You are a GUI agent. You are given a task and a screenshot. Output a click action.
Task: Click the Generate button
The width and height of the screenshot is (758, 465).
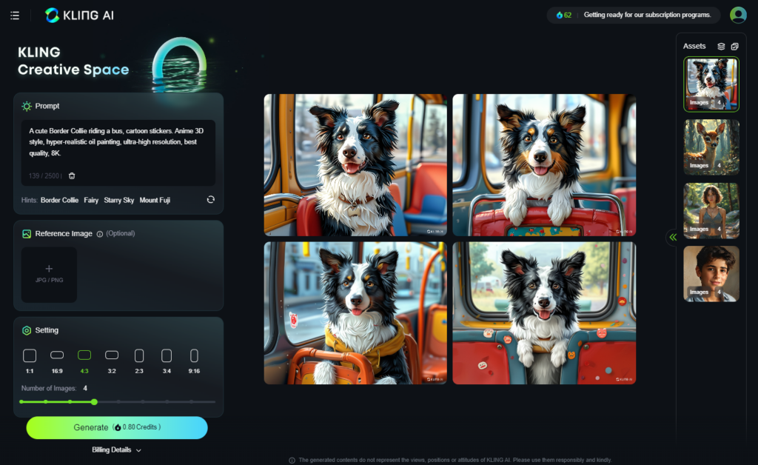click(x=117, y=428)
